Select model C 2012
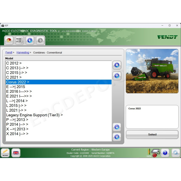The height and width of the screenshot is (181, 181). pyautogui.click(x=59, y=63)
